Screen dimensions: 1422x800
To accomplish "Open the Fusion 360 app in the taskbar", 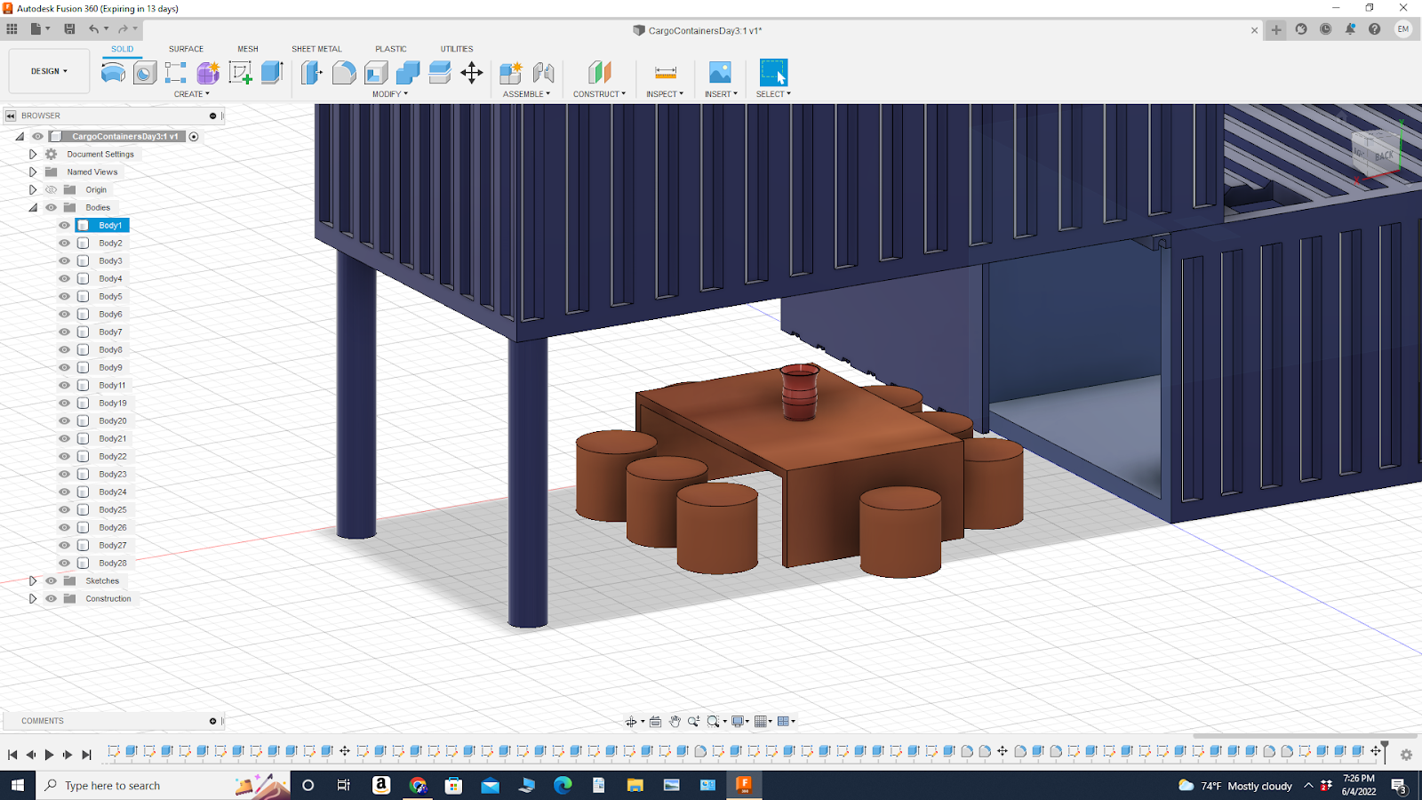I will point(744,786).
